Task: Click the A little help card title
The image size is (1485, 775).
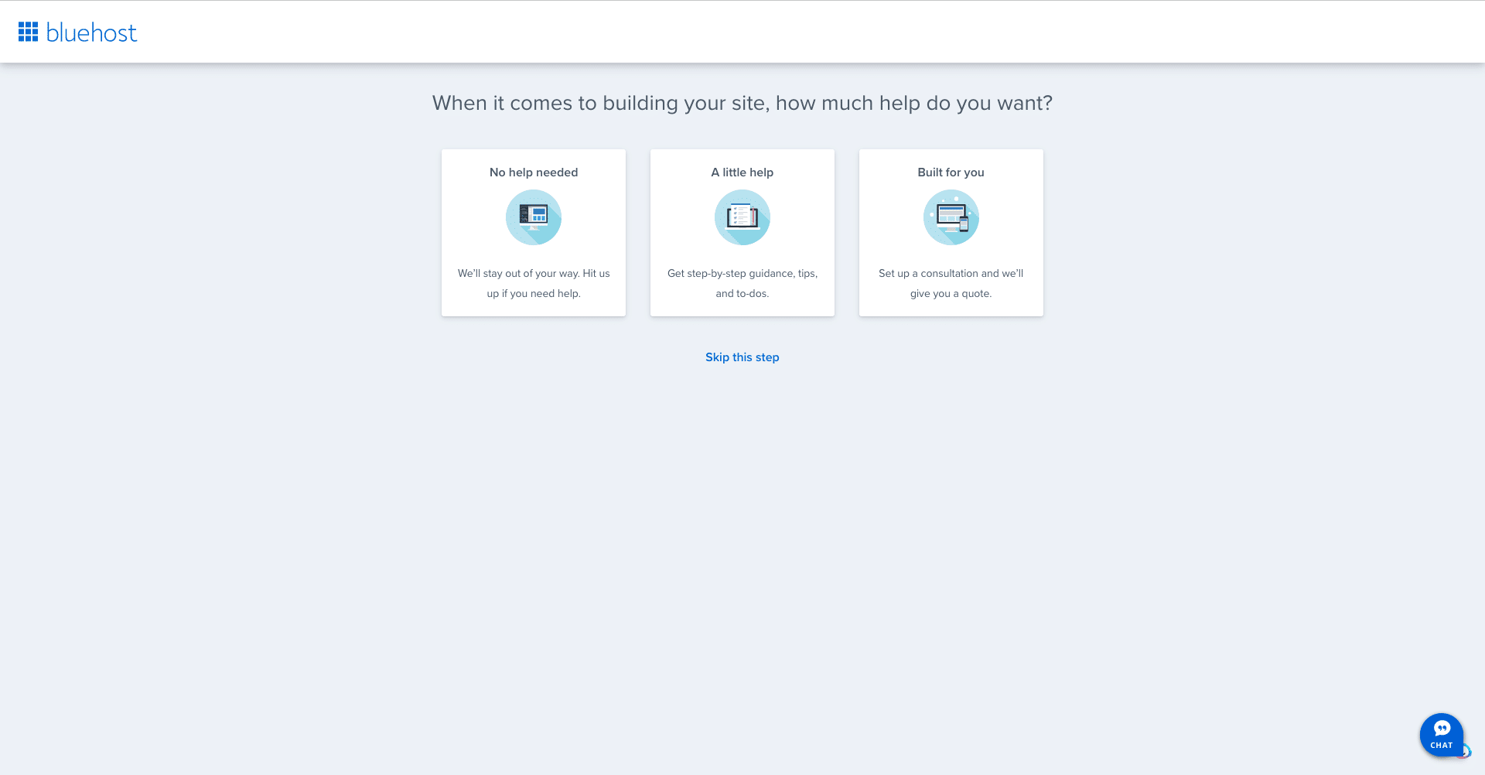Action: (x=742, y=172)
